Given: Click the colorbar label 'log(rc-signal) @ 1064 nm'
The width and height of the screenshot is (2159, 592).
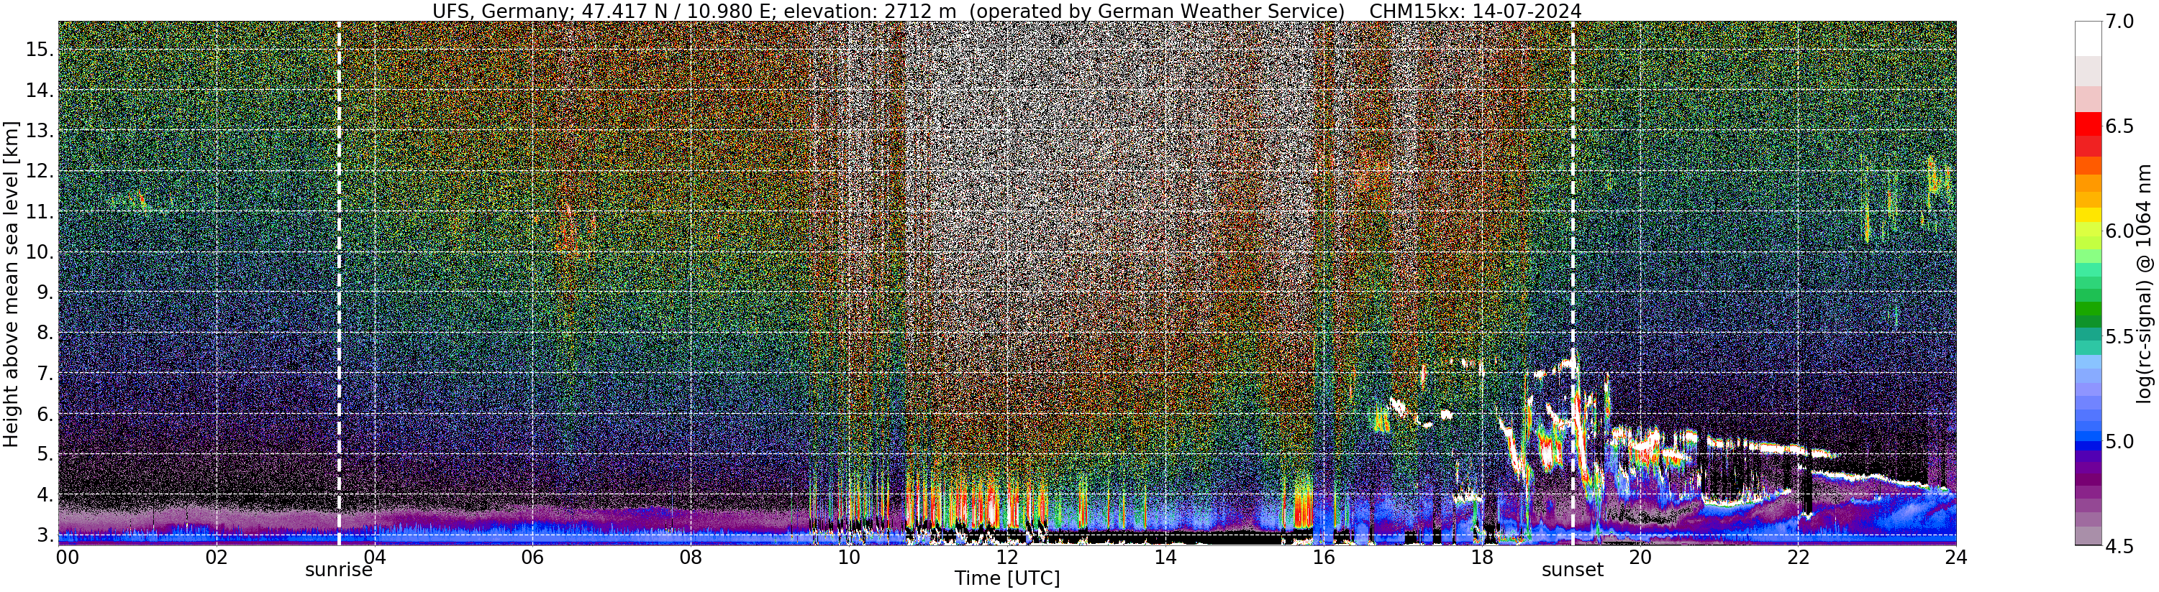Looking at the screenshot, I should (2145, 283).
